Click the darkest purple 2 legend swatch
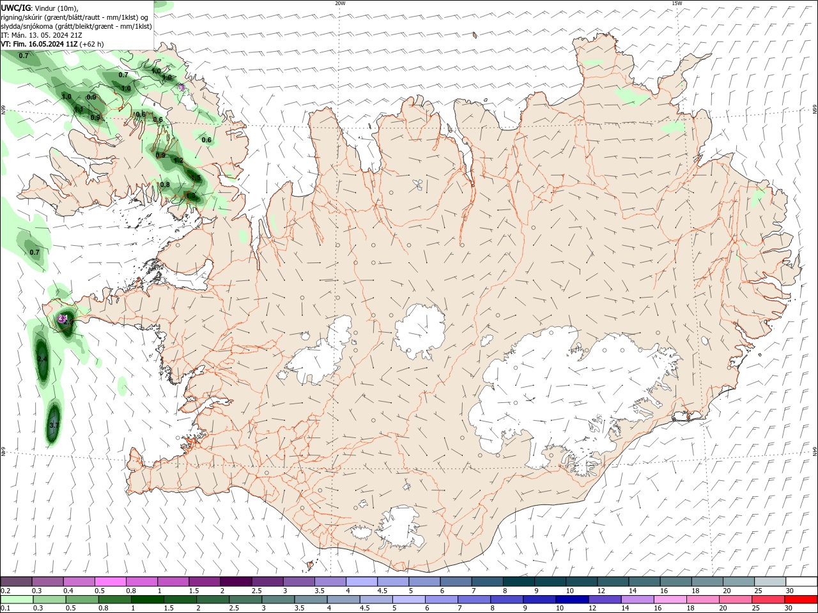Image resolution: width=818 pixels, height=613 pixels. point(236,582)
